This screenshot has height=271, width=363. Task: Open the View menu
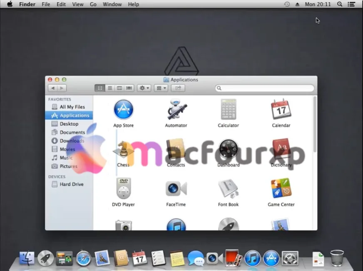click(x=78, y=4)
